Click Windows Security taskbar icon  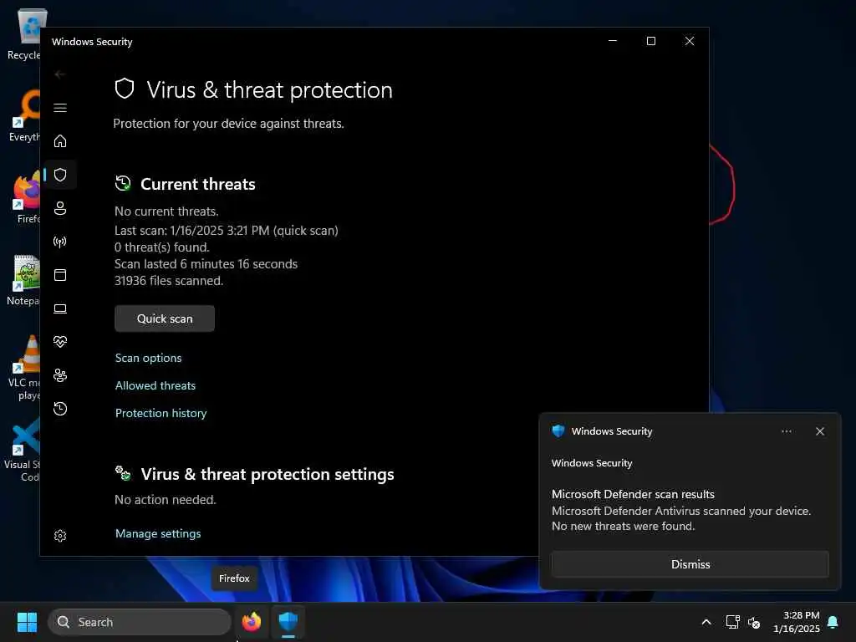tap(288, 622)
